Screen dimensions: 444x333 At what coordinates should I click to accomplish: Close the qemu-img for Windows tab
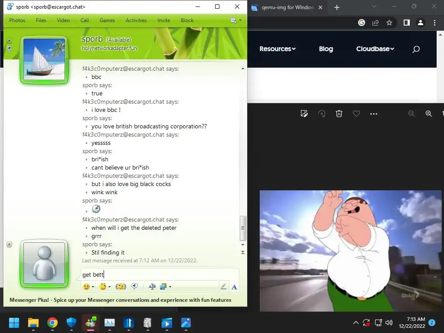tap(320, 7)
